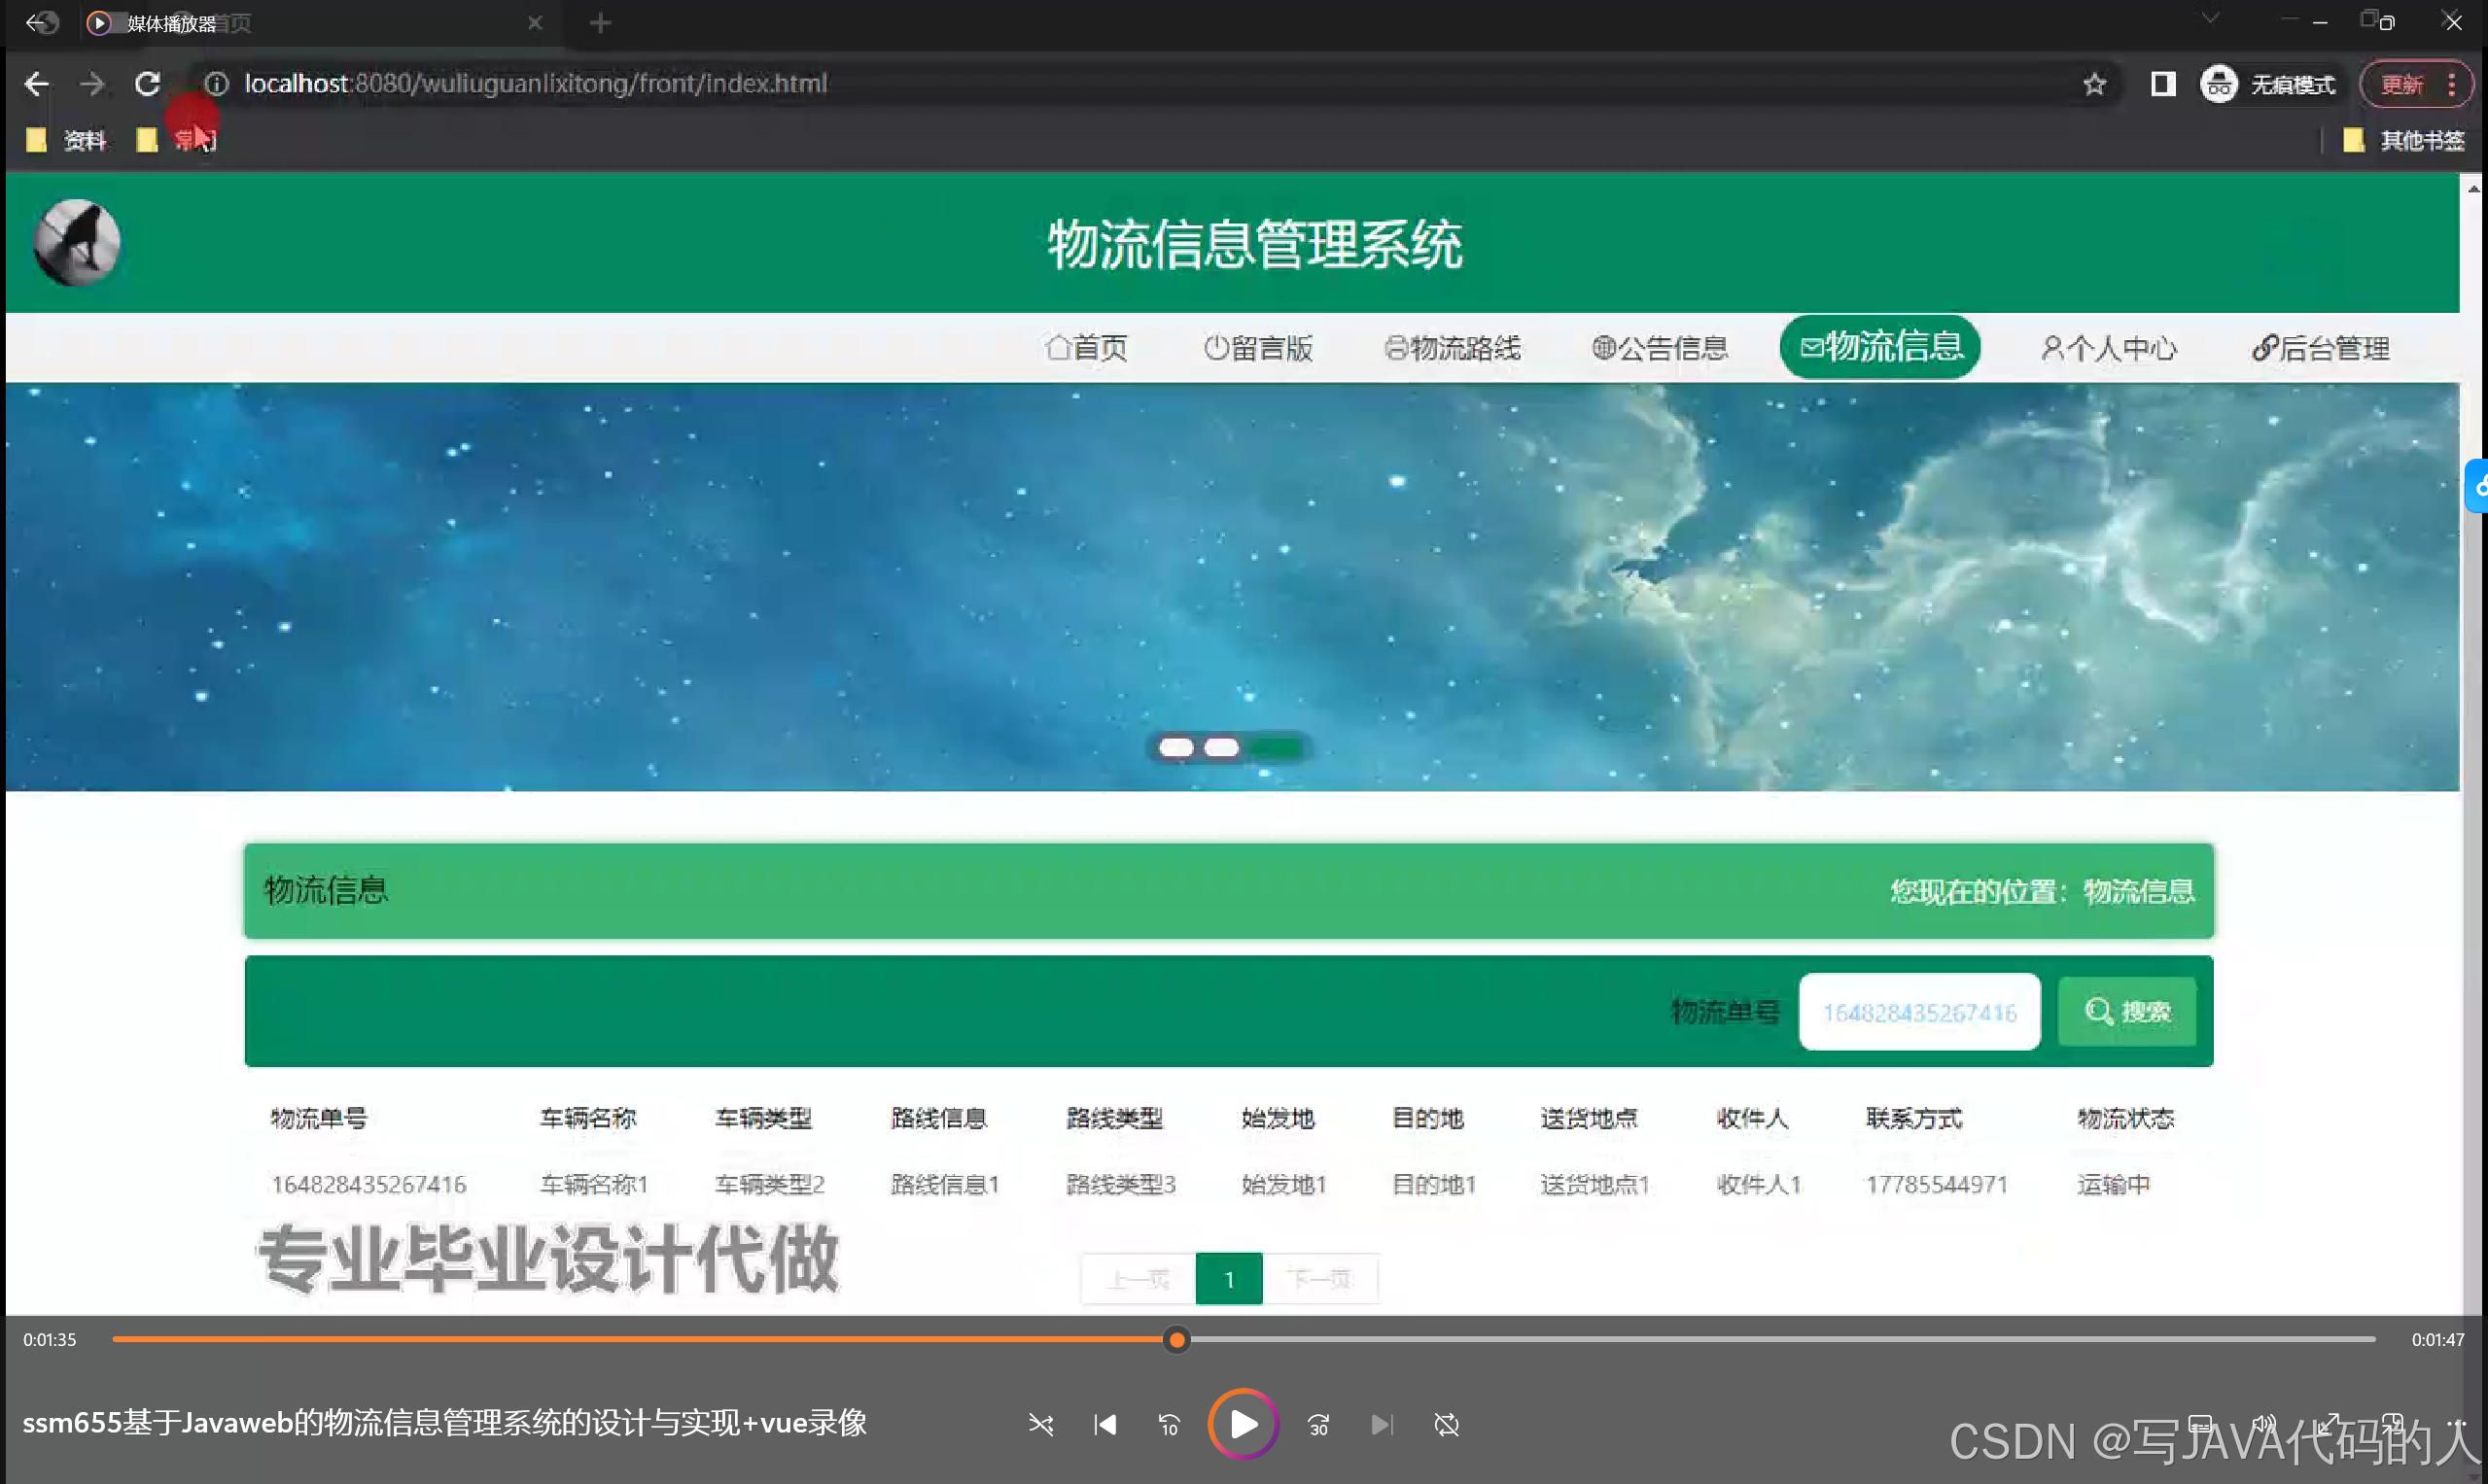Open the 留言版 navigation tab
Image resolution: width=2488 pixels, height=1484 pixels.
(1257, 348)
